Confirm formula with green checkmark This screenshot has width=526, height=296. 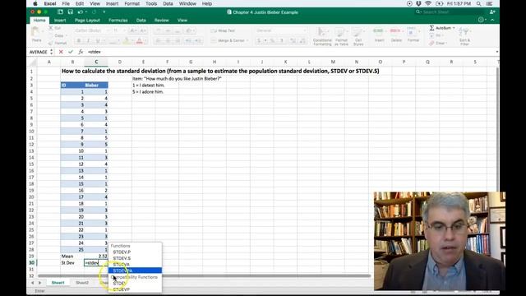coord(71,52)
